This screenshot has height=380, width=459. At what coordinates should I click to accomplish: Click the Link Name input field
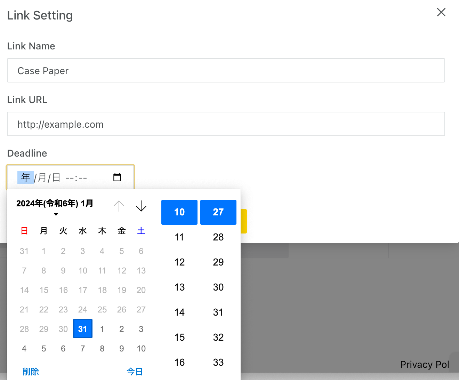[226, 70]
